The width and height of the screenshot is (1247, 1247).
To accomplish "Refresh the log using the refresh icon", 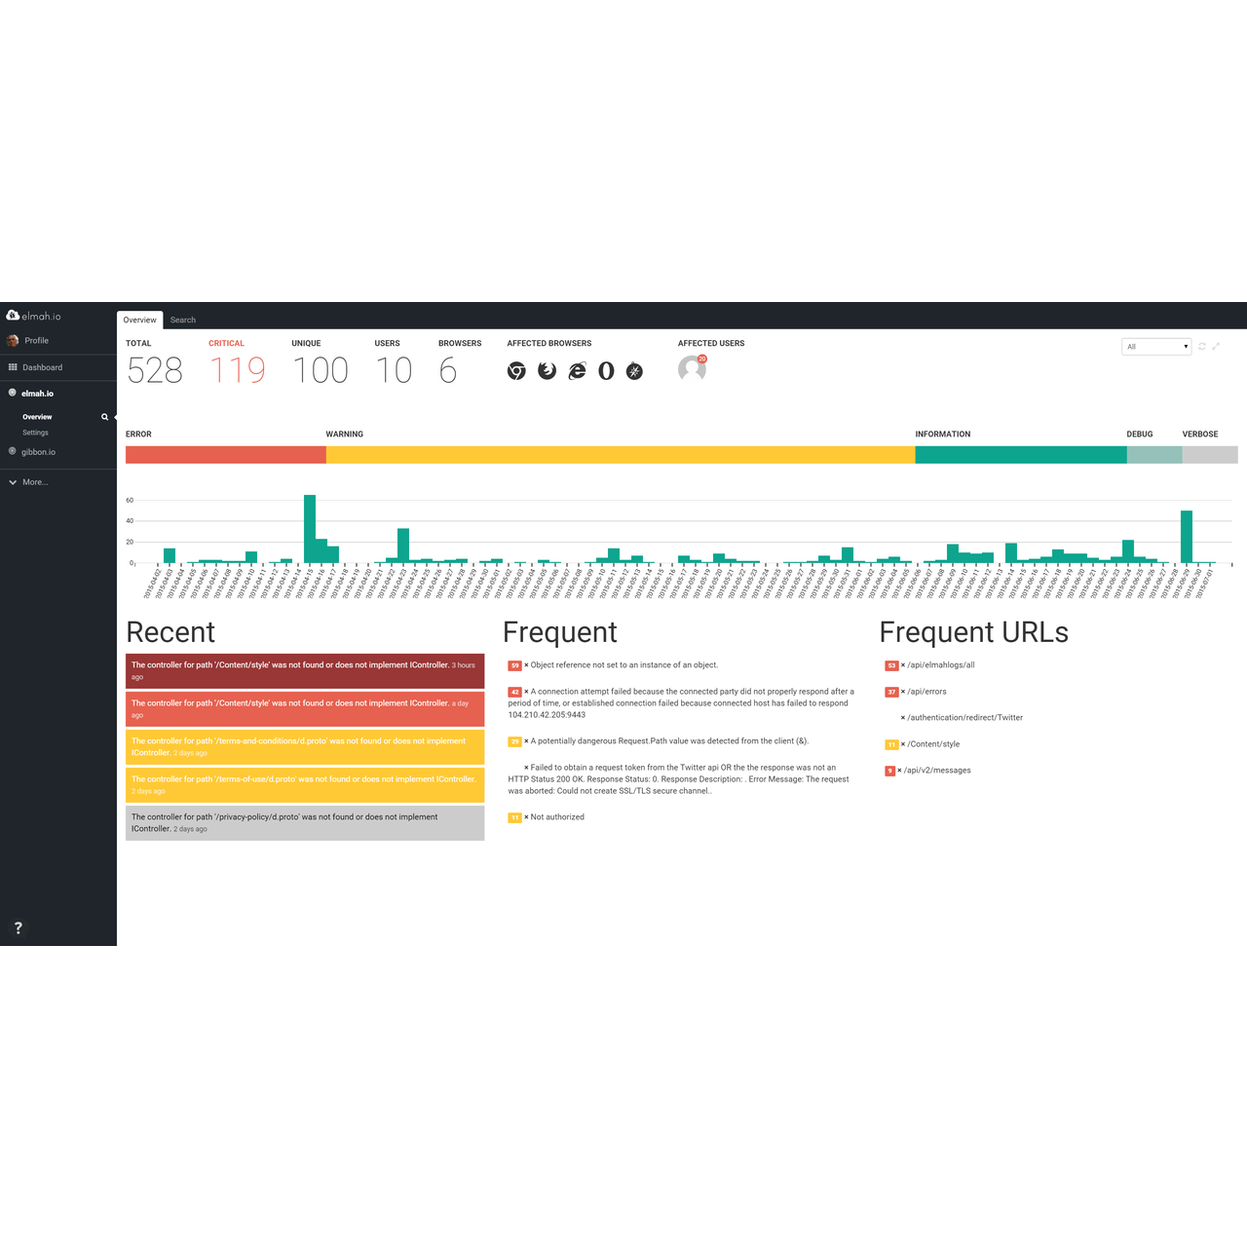I will pyautogui.click(x=1201, y=346).
